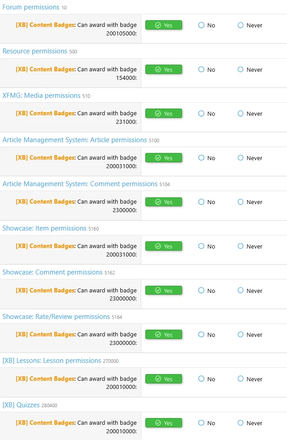The image size is (287, 440).
Task: Open Article Management System: Comment permissions
Action: 80,184
